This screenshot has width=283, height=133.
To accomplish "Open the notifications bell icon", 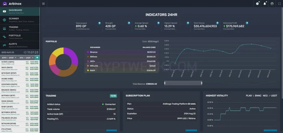I will [x=265, y=4].
